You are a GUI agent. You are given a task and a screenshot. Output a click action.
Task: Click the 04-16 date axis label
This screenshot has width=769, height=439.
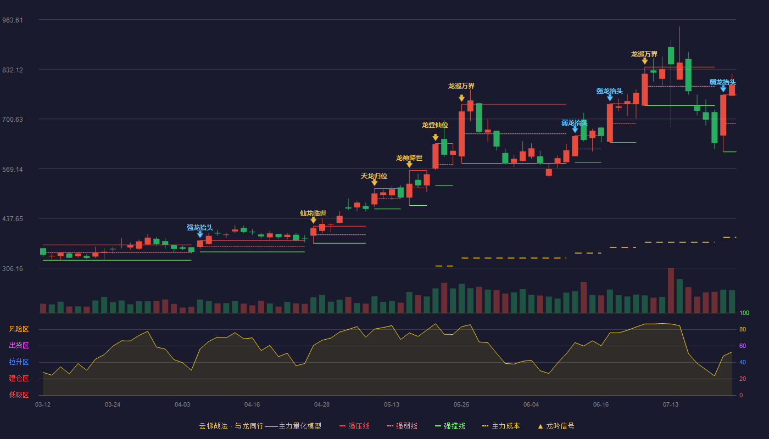252,404
